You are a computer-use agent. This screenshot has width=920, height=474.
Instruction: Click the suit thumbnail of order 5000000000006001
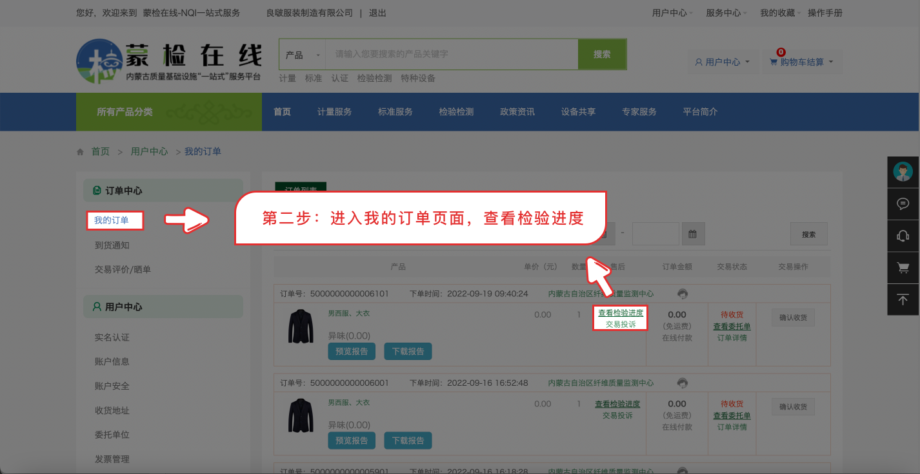pyautogui.click(x=301, y=416)
